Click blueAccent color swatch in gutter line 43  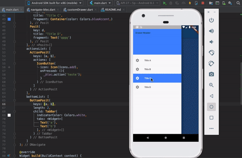click(x=9, y=19)
